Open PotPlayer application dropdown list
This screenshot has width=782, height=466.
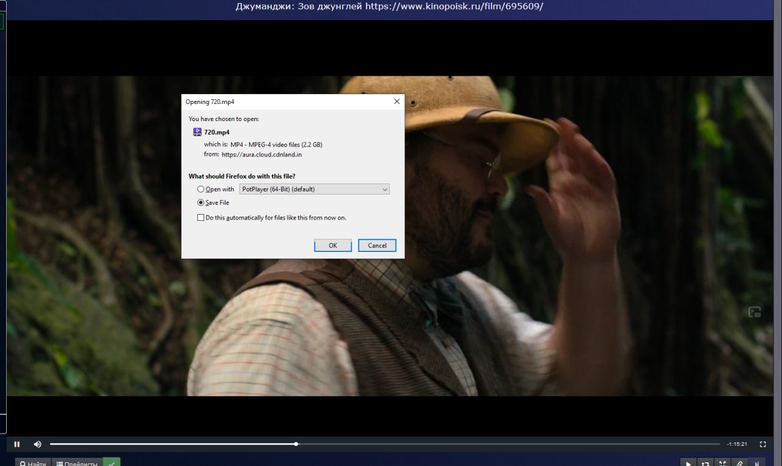pyautogui.click(x=315, y=190)
